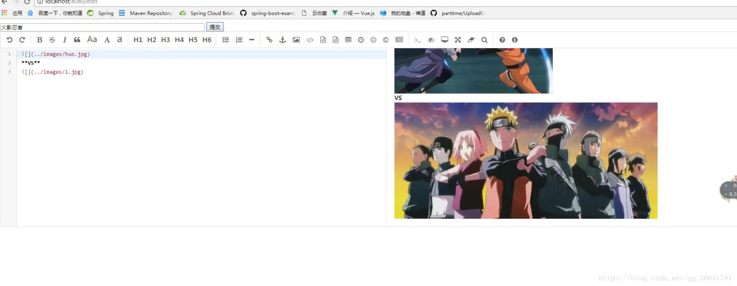Open the insert image dialog
This screenshot has height=286, width=737.
coord(296,40)
